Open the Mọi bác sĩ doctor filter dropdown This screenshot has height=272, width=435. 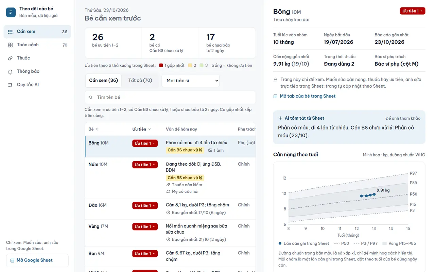click(x=191, y=81)
